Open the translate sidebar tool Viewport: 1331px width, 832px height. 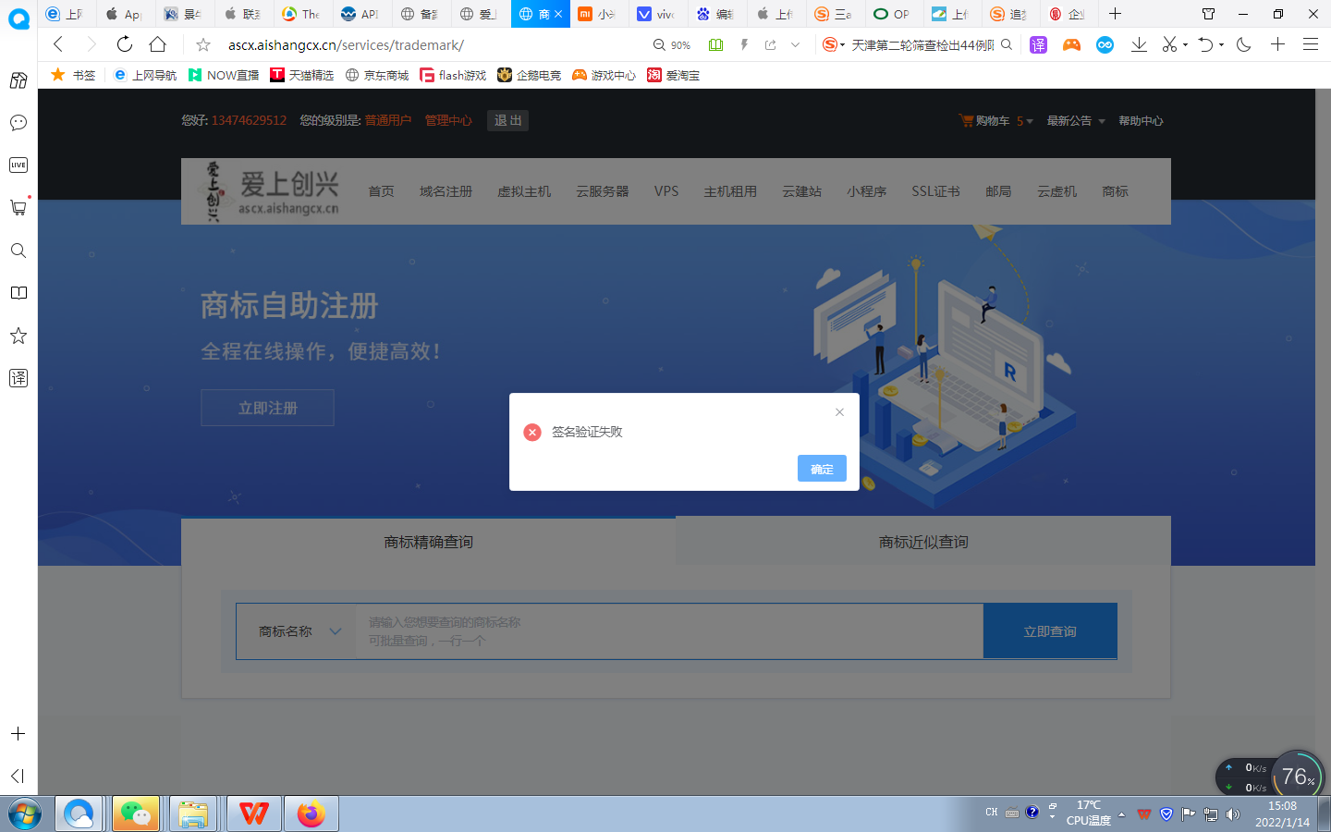tap(18, 378)
